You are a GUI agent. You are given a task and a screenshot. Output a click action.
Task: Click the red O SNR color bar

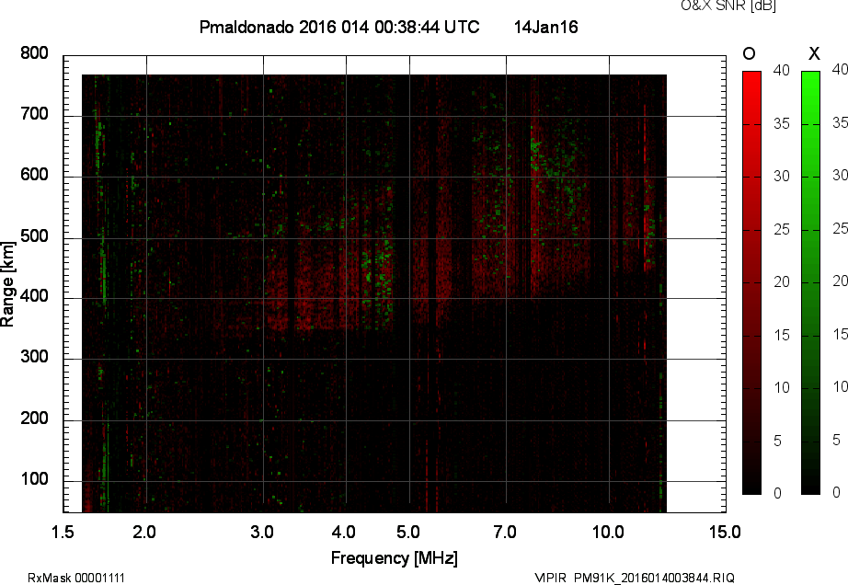click(751, 282)
